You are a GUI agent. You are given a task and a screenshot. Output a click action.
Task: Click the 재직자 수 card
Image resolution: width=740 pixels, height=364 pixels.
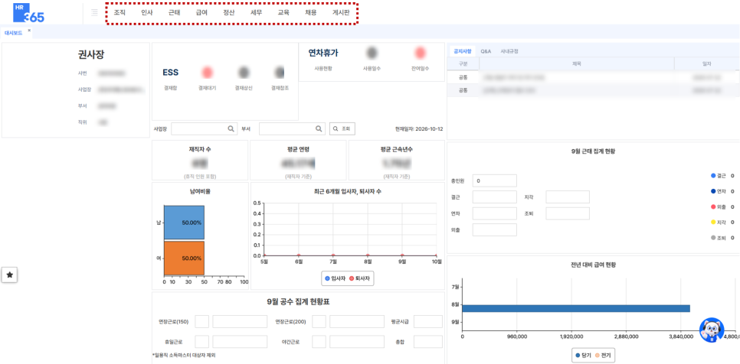[200, 160]
